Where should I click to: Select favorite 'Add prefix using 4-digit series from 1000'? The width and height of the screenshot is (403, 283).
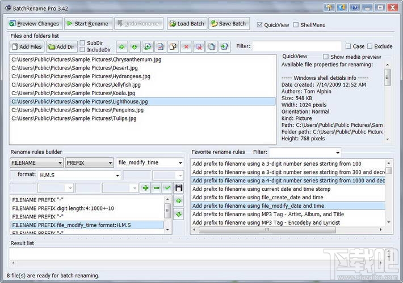(x=288, y=181)
